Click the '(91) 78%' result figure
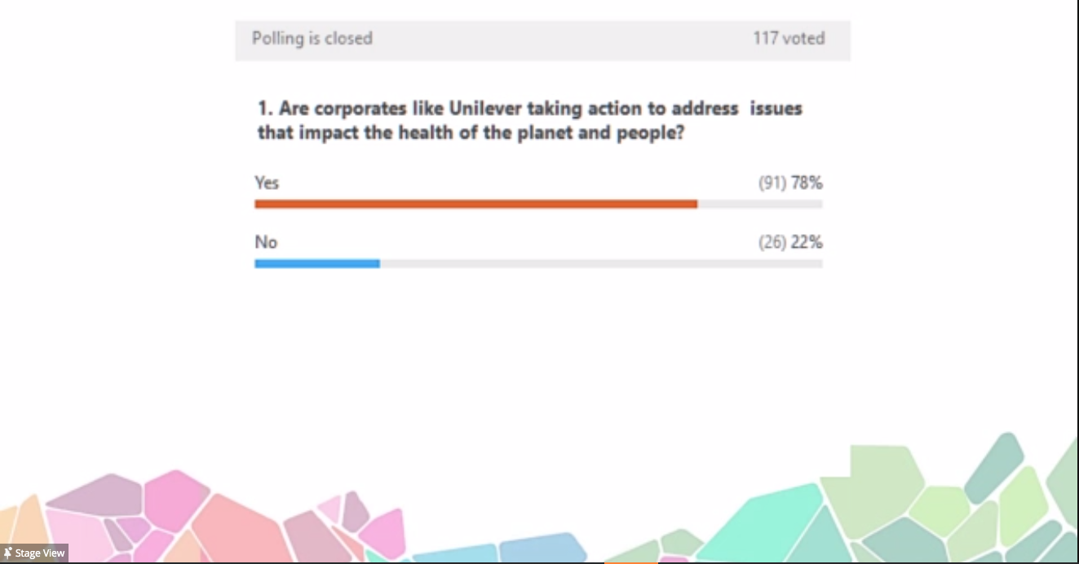This screenshot has height=564, width=1079. coord(789,183)
